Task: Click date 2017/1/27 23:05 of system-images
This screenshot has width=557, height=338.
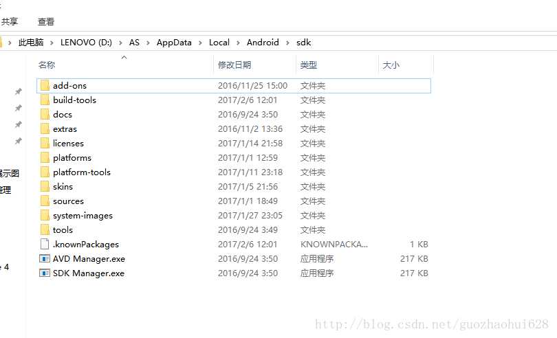Action: pos(250,216)
